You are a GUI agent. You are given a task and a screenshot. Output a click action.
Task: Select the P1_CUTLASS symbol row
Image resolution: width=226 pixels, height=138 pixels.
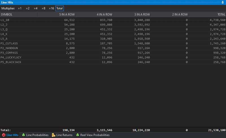[x=113, y=43]
